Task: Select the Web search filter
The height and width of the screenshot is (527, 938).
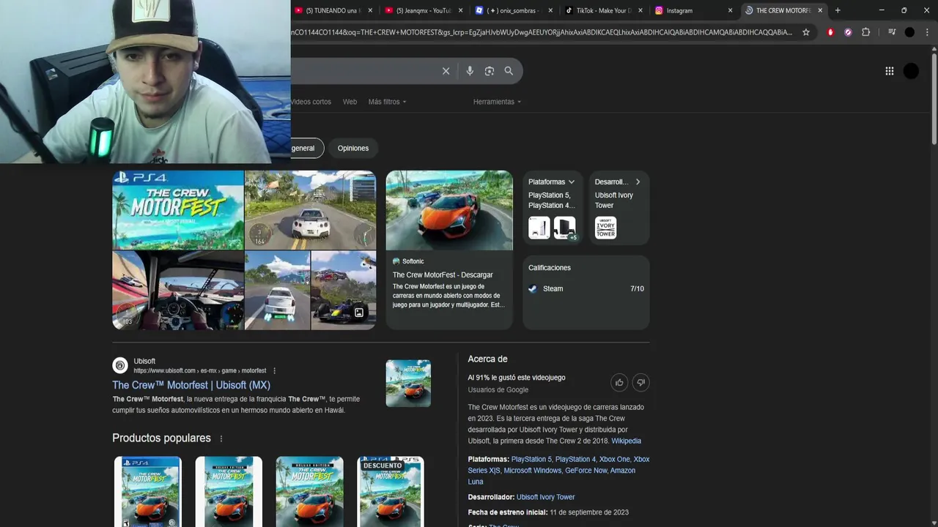Action: click(350, 102)
